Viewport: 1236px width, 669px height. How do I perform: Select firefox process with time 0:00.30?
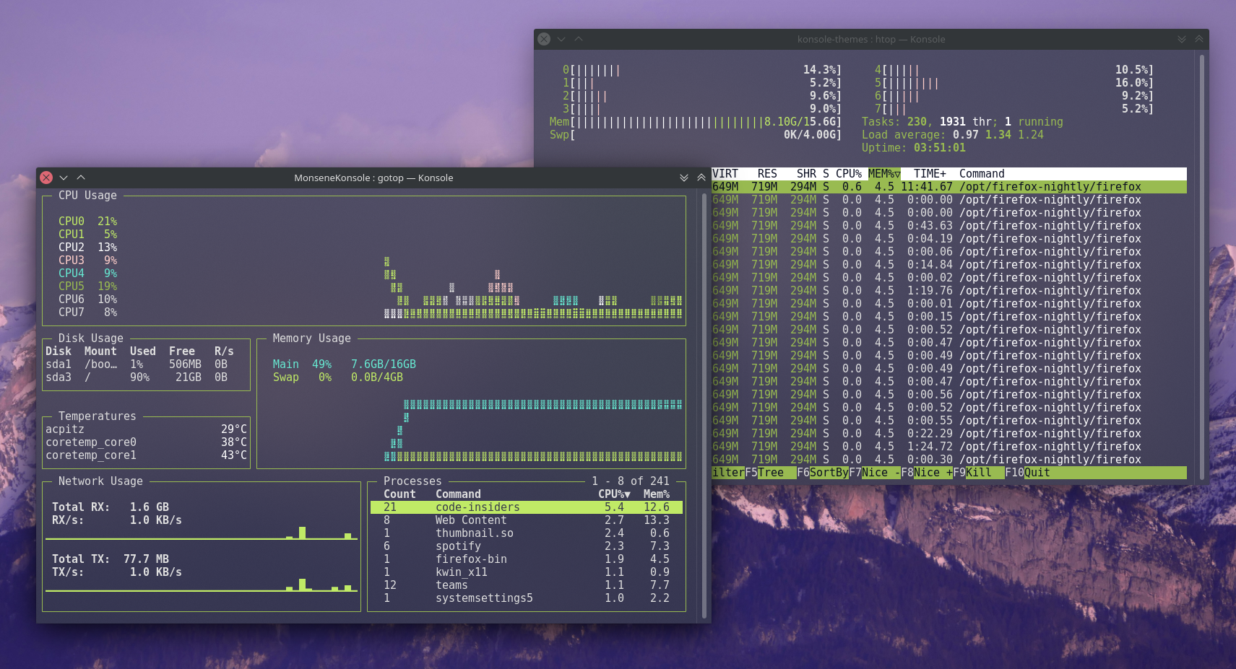coord(949,460)
